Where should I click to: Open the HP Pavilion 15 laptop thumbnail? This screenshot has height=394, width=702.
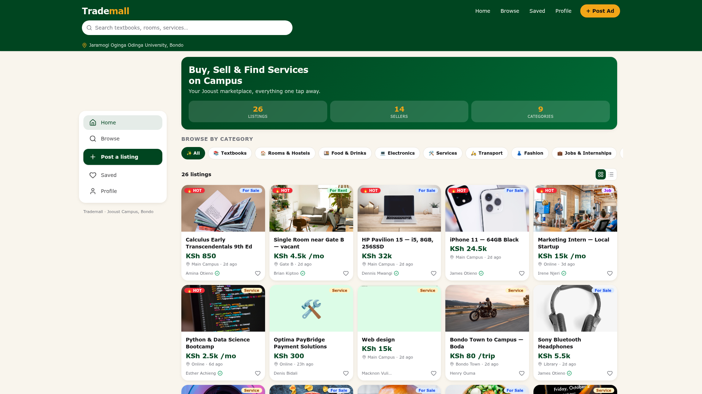399,208
